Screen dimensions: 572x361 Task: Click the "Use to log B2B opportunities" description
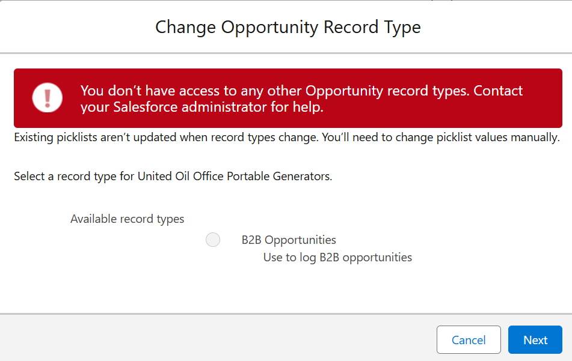(337, 258)
